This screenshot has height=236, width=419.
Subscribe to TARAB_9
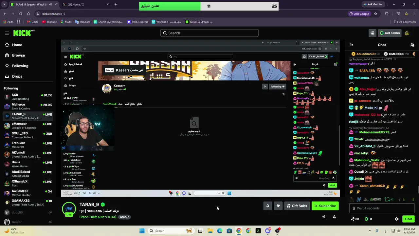click(x=325, y=206)
